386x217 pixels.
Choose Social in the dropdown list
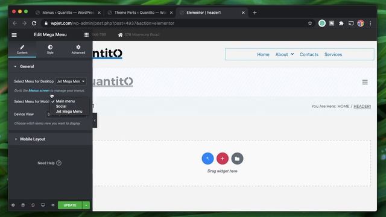[x=61, y=106]
